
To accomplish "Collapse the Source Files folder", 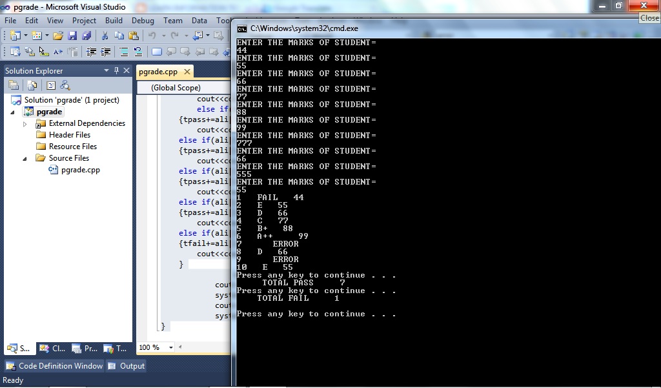I will tap(25, 159).
